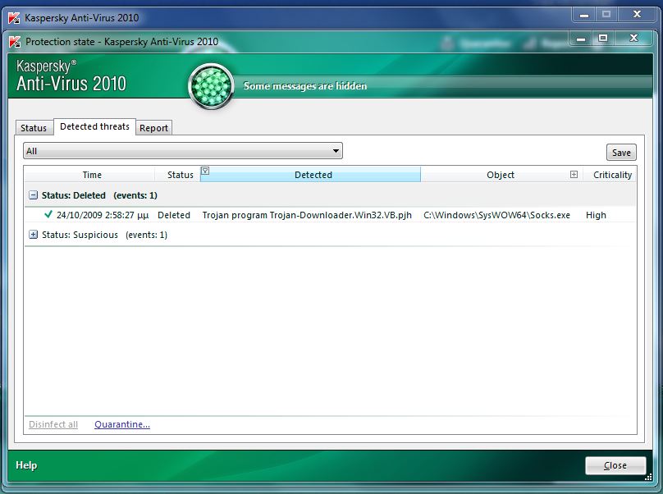The height and width of the screenshot is (494, 663).
Task: Click the Deleted status cell in the event row
Action: pyautogui.click(x=174, y=215)
